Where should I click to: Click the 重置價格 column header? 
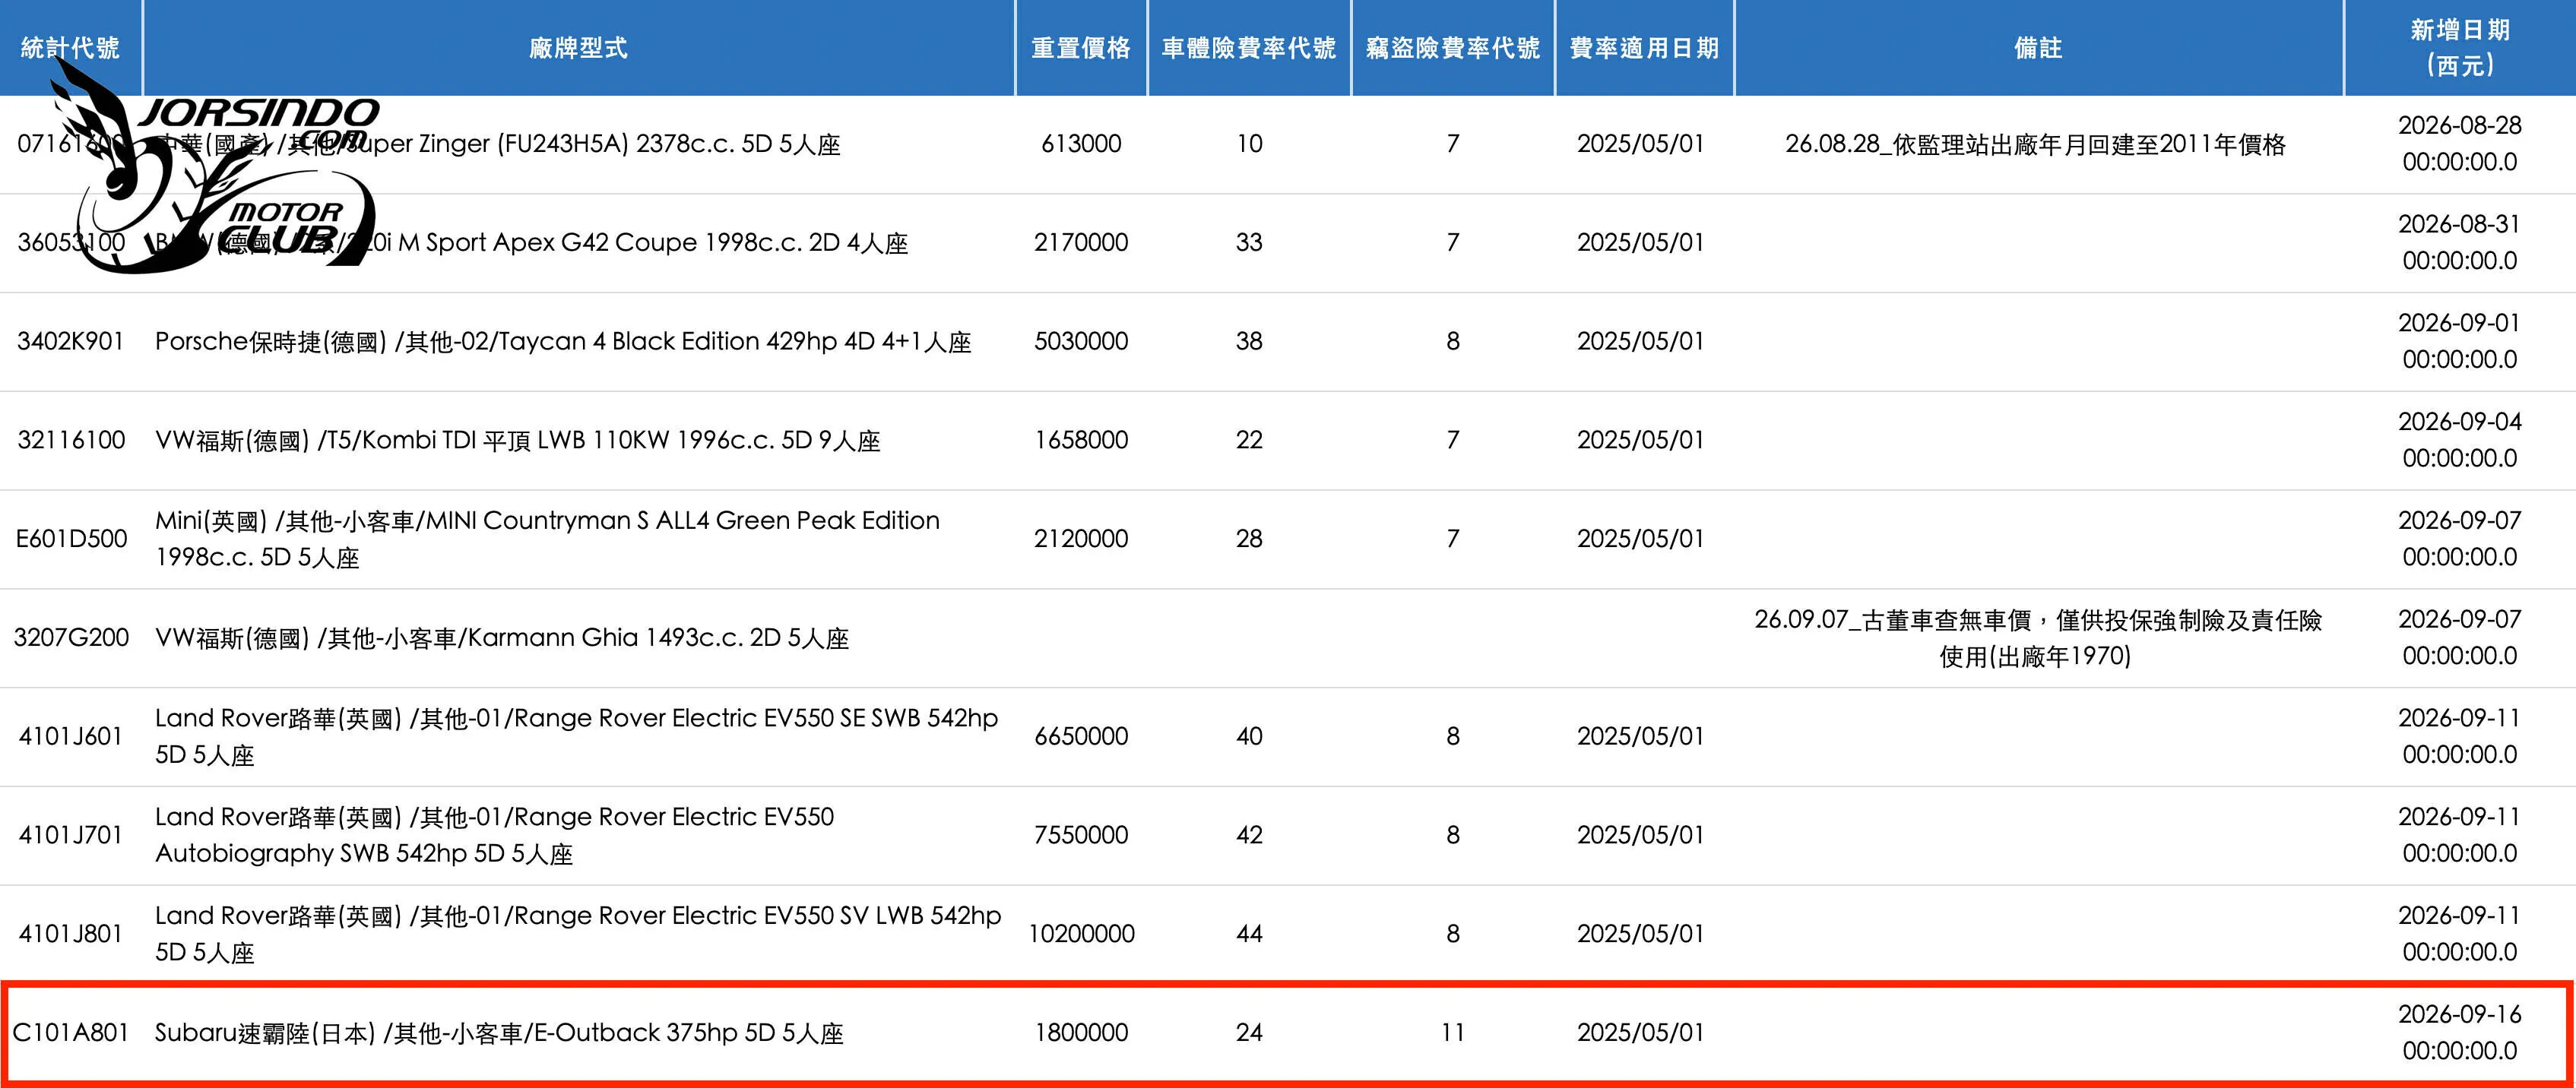click(1081, 48)
